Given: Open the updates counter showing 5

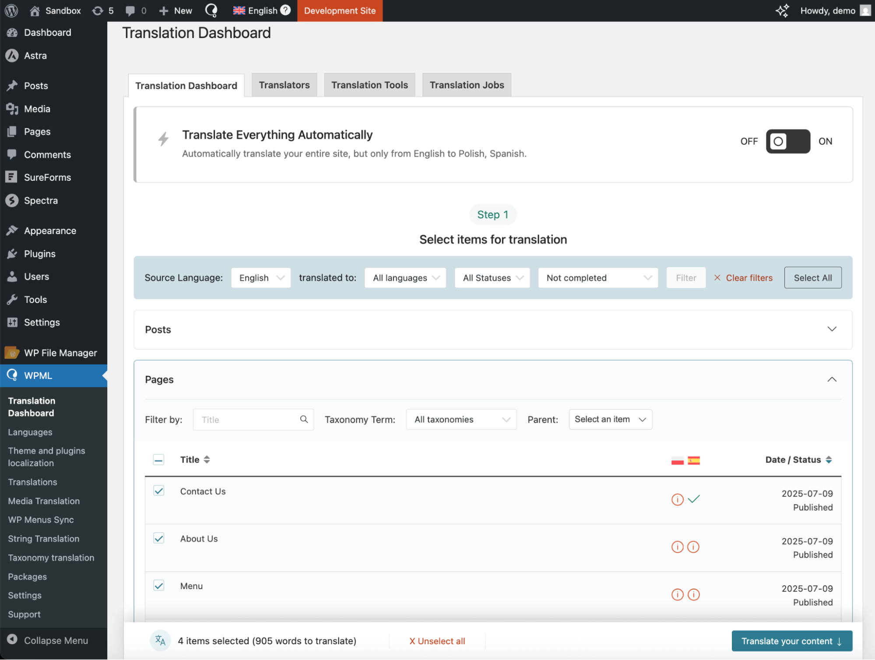Looking at the screenshot, I should tap(103, 11).
